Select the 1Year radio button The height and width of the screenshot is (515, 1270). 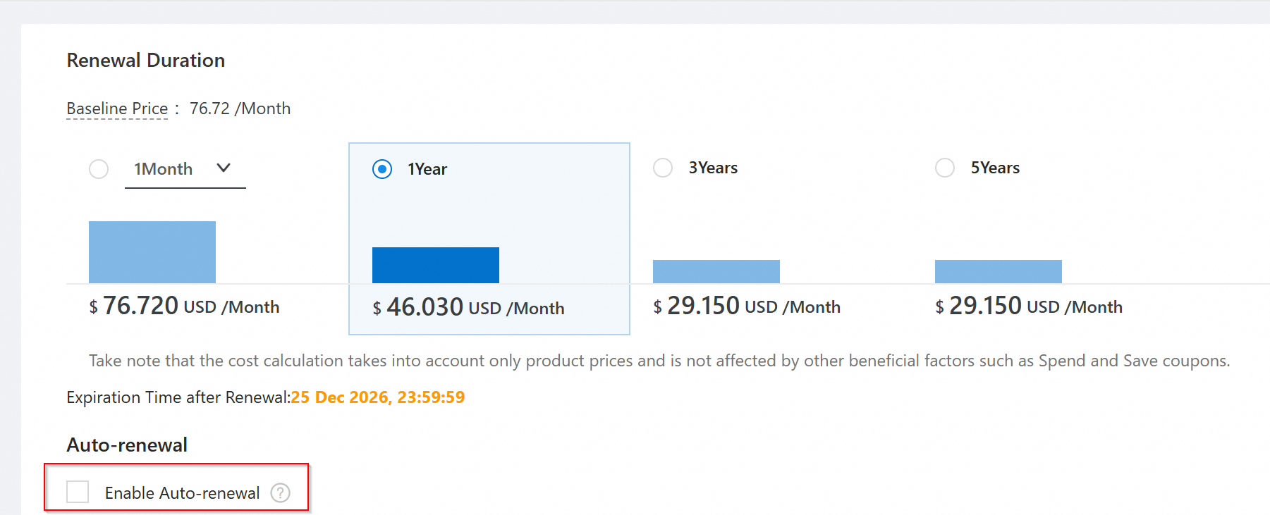pos(382,169)
